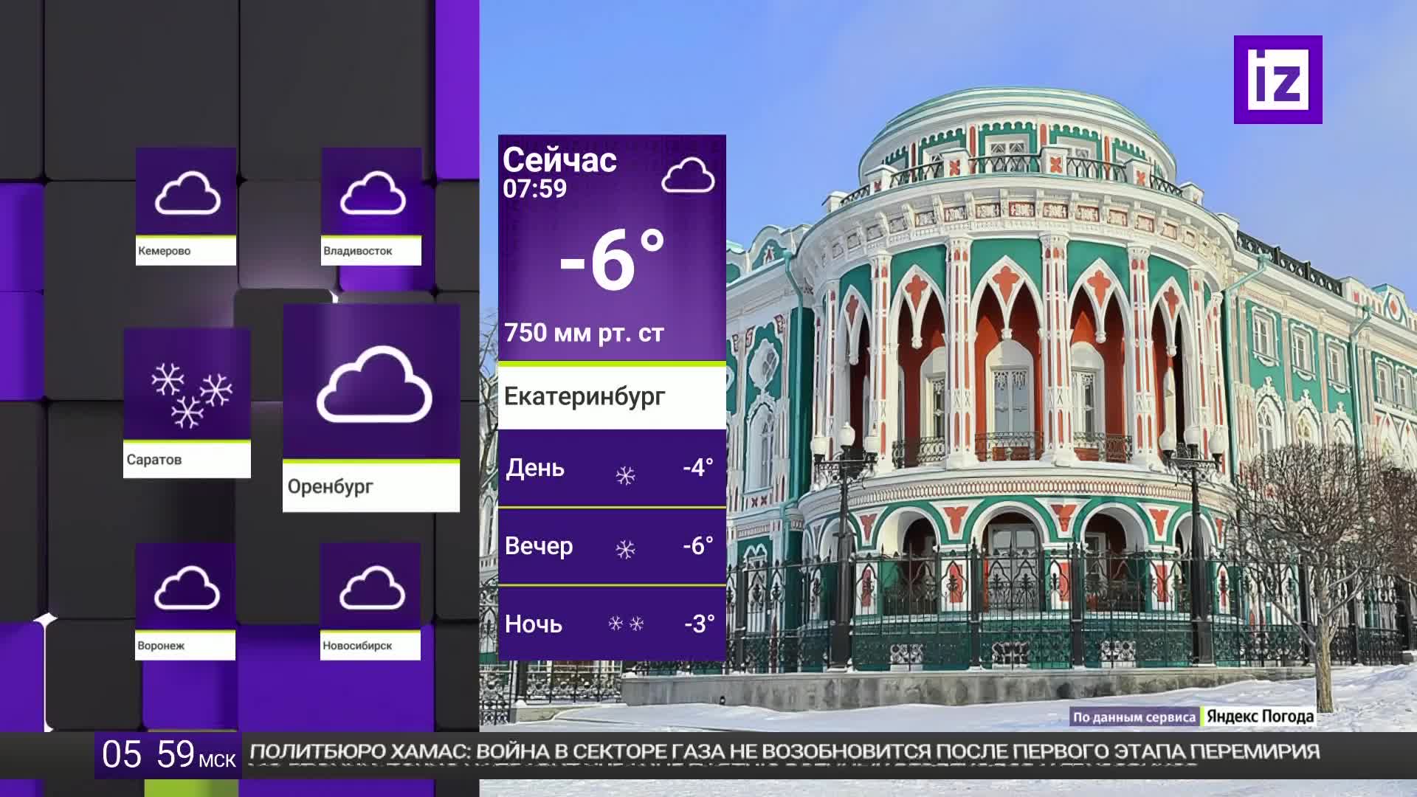This screenshot has width=1417, height=797.
Task: Click the iz channel logo
Action: (x=1278, y=80)
